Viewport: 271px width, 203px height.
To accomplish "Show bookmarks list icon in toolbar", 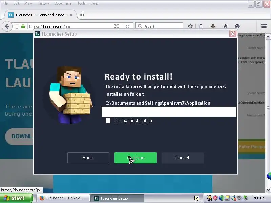I will pos(201,26).
